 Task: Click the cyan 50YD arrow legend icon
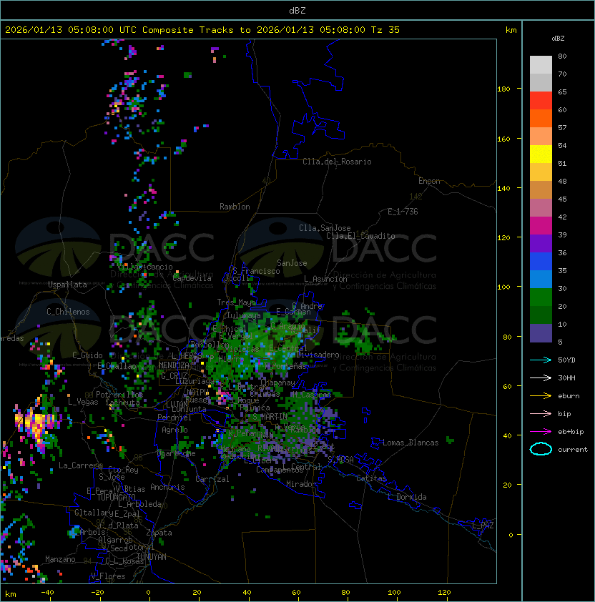(x=541, y=360)
